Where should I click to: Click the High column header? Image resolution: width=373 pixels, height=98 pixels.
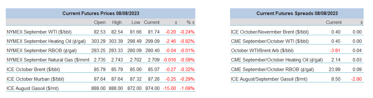117,22
